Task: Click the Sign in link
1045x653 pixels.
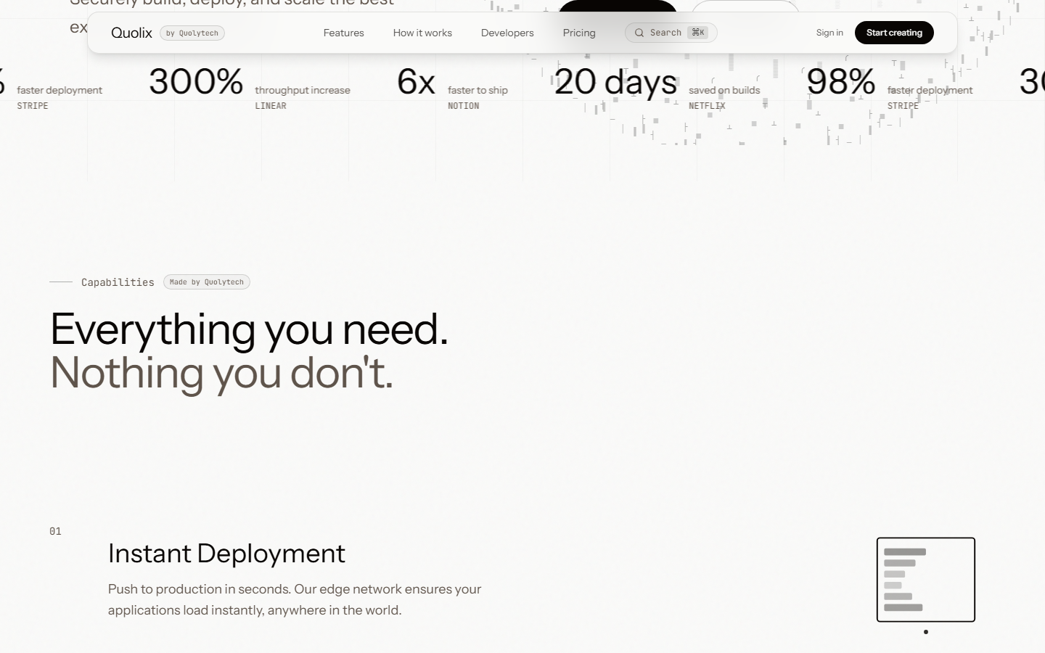Action: 829,33
